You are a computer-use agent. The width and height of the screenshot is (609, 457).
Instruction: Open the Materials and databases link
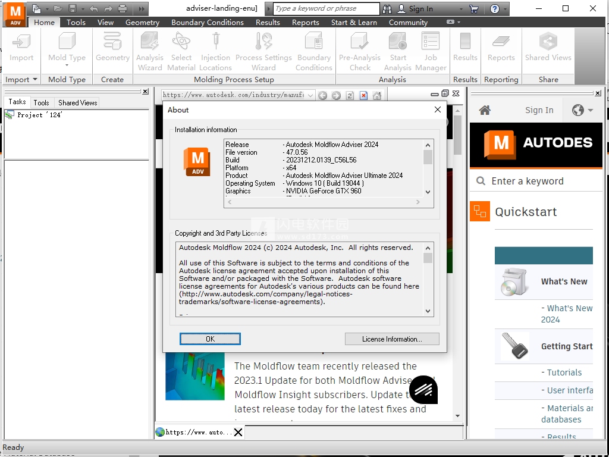(567, 414)
